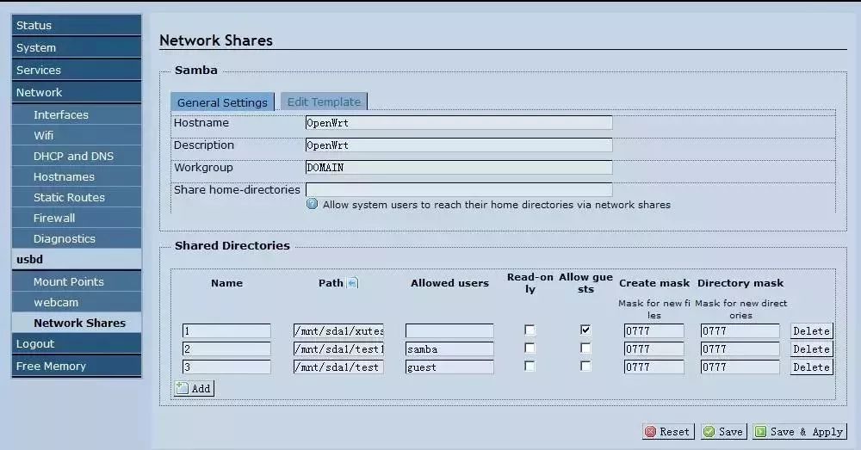Open the Firewall page
Screen dimensions: 861x450
(54, 218)
